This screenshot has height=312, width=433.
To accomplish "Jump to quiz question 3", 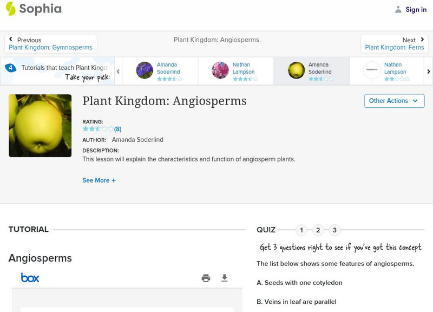I will point(334,230).
